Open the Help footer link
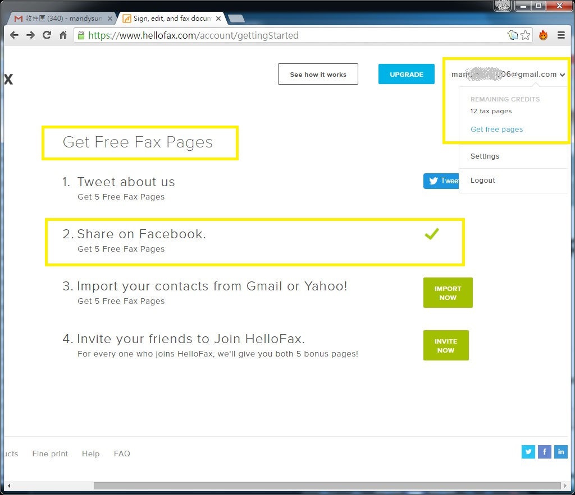 coord(90,454)
